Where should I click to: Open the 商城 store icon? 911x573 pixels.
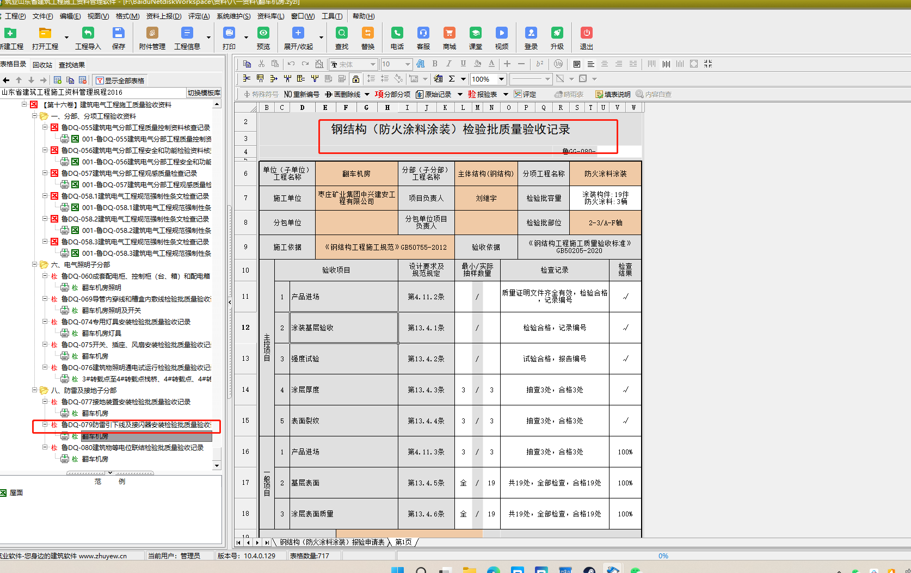tap(449, 33)
